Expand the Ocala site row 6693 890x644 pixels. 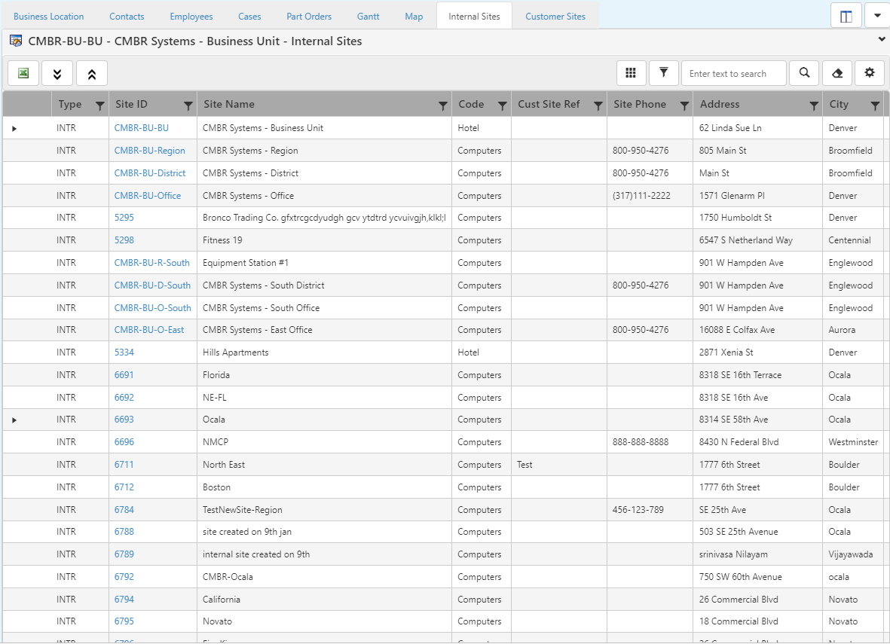click(14, 420)
